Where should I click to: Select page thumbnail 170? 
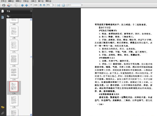click(14, 31)
